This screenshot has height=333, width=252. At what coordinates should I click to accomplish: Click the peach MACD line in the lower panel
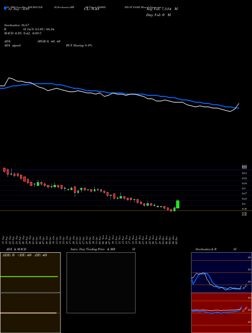point(28,313)
